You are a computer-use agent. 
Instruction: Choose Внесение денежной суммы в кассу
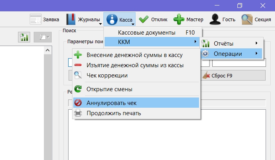point(136,55)
